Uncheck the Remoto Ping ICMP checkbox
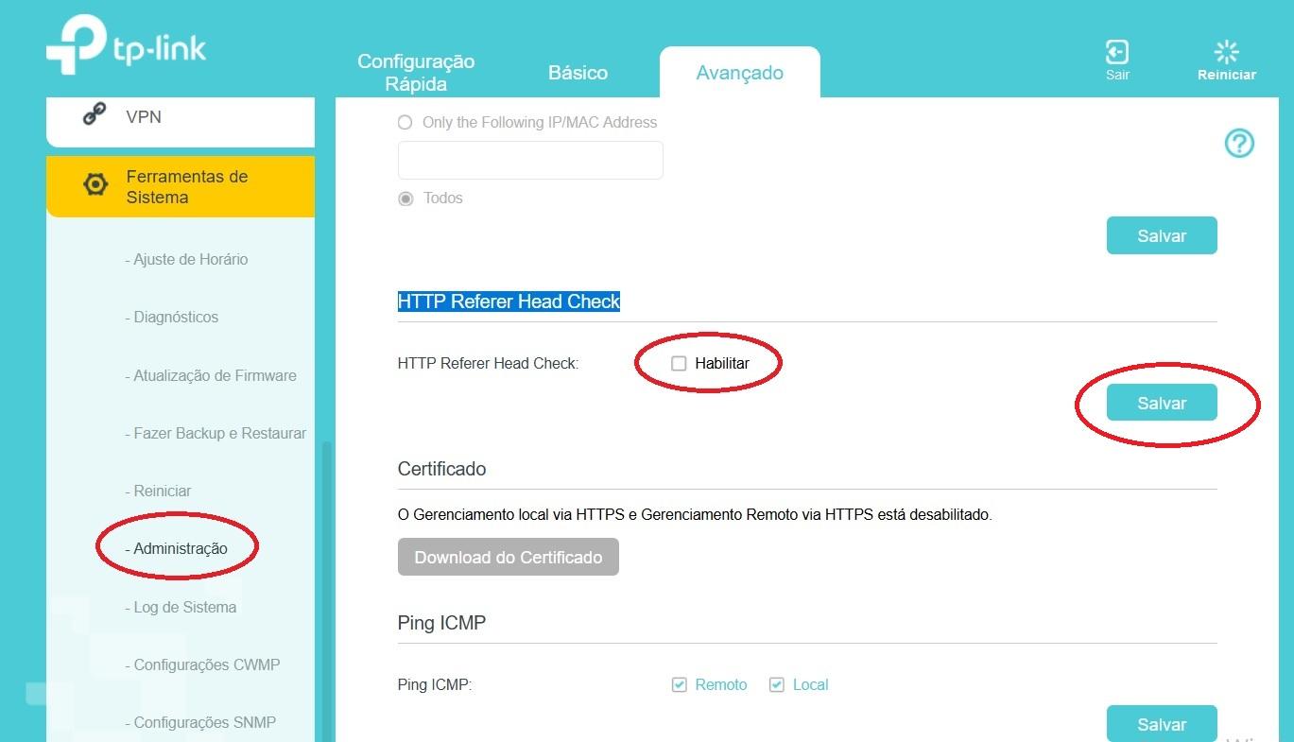1294x742 pixels. coord(679,684)
